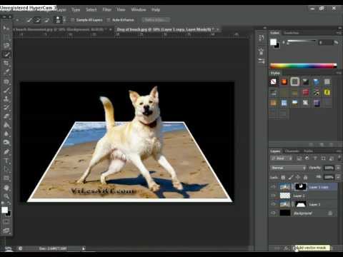Open the Help menu
Screen dimensions: 343x257
[156, 10]
